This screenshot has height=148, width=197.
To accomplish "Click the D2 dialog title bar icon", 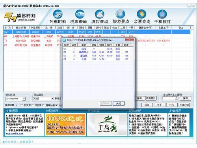I will [x=64, y=40].
